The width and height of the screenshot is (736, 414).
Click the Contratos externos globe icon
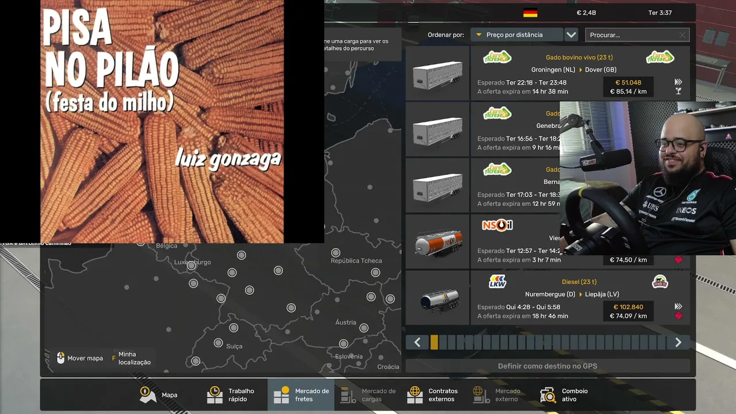415,395
